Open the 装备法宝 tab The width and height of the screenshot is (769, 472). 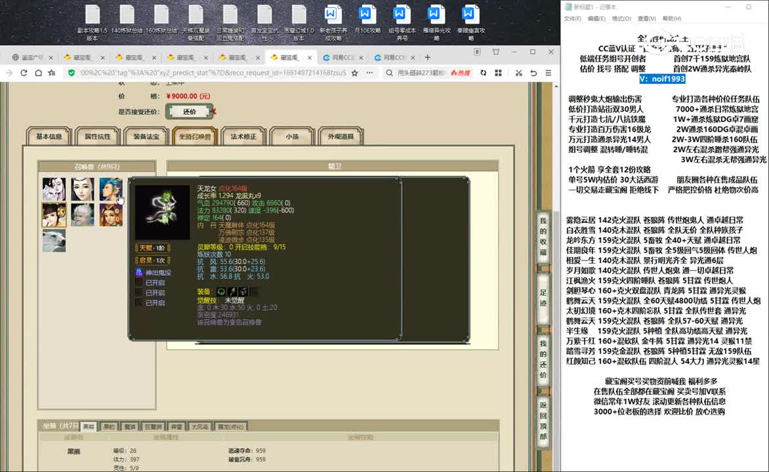tap(146, 137)
